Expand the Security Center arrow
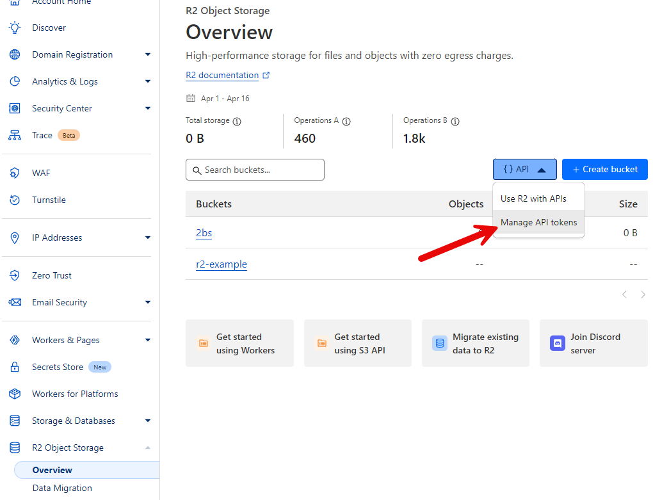This screenshot has width=653, height=500. (148, 108)
